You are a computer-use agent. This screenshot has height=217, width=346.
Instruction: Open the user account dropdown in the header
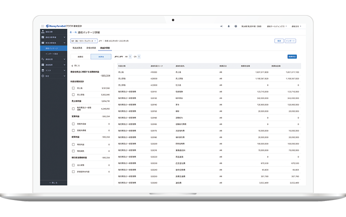(296, 26)
